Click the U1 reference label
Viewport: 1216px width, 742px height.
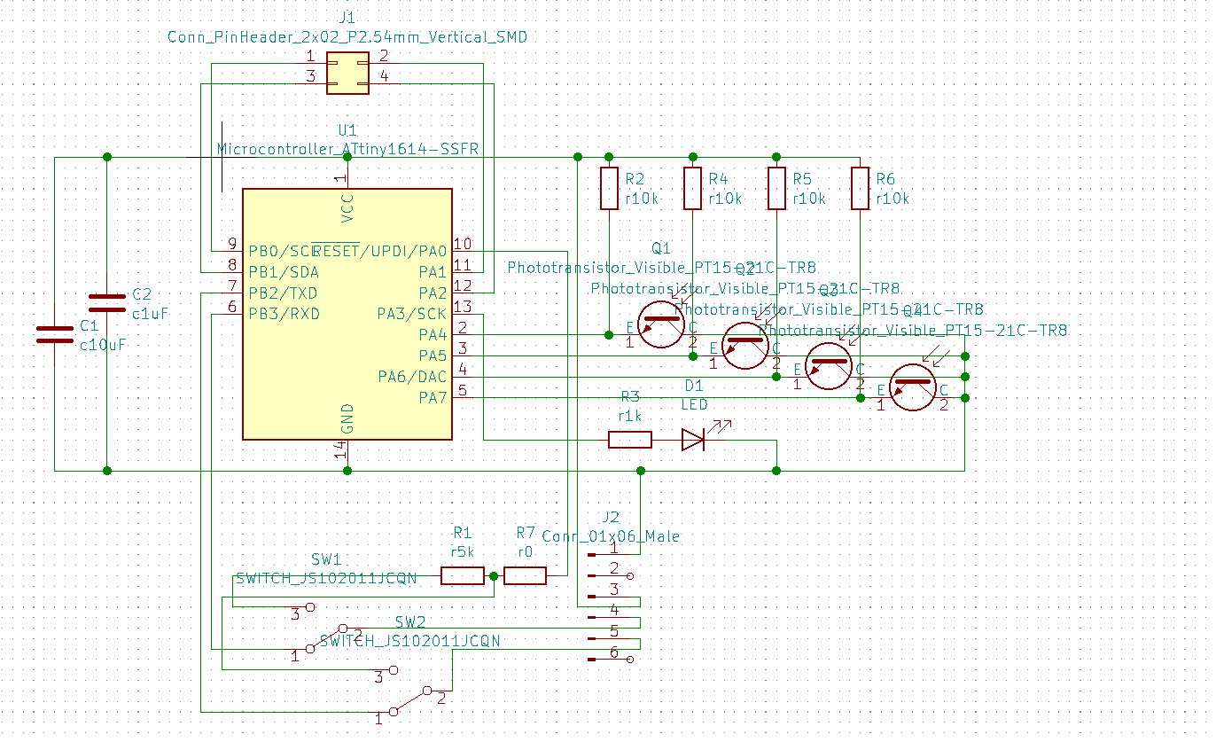347,130
